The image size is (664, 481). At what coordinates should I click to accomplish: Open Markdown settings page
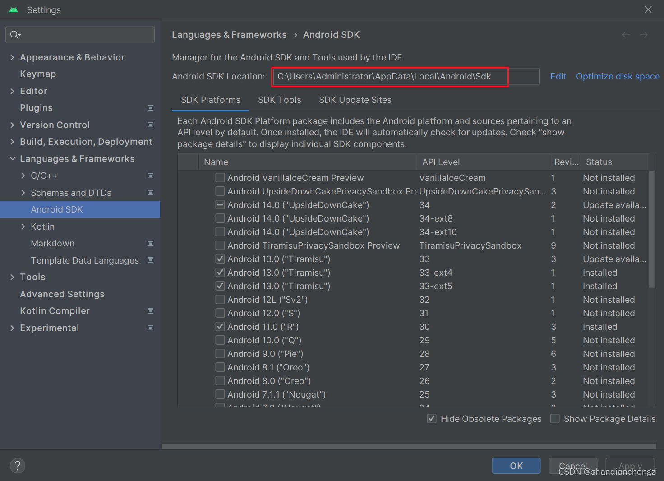coord(53,243)
